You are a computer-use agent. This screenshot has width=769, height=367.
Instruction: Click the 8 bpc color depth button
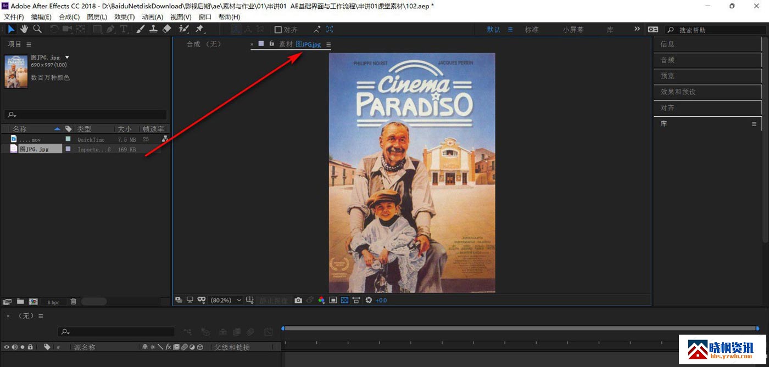click(x=53, y=302)
